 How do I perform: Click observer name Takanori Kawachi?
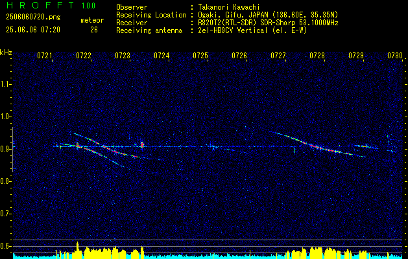click(x=229, y=7)
